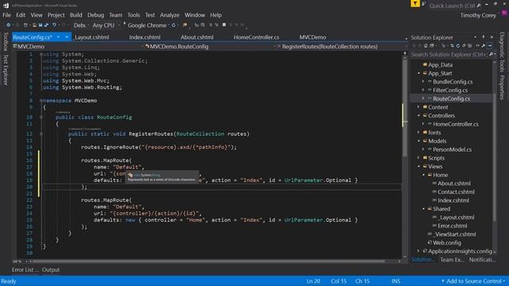The height and width of the screenshot is (286, 509).
Task: Click the user account avatar icon
Action: 504,14
